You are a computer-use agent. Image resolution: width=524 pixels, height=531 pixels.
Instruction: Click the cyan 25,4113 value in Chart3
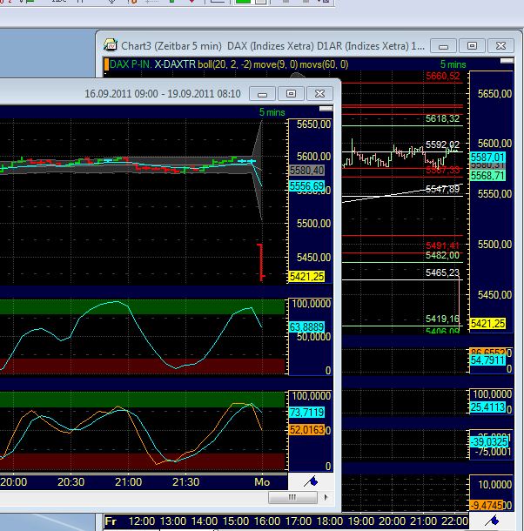tap(487, 407)
